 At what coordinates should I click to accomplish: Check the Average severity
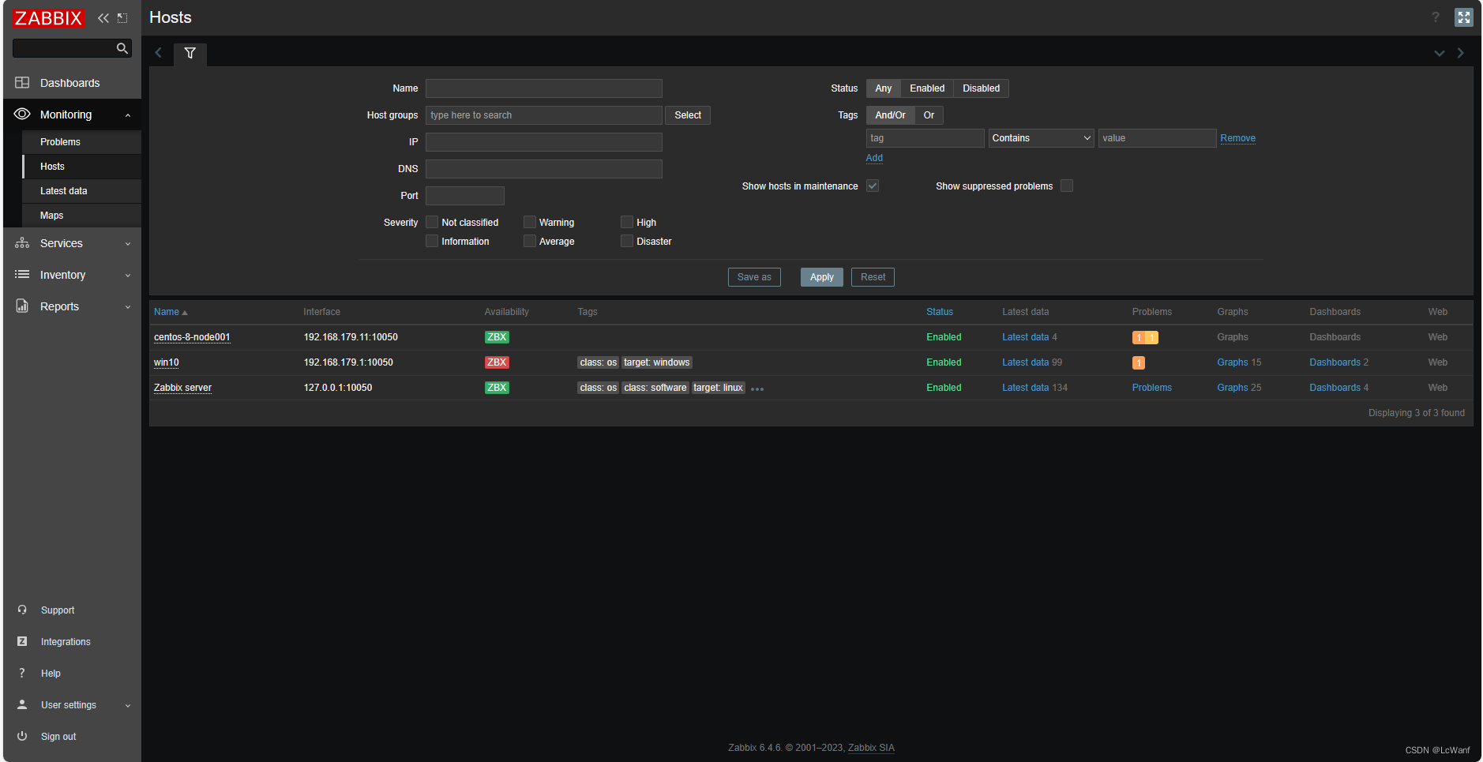[x=530, y=242]
